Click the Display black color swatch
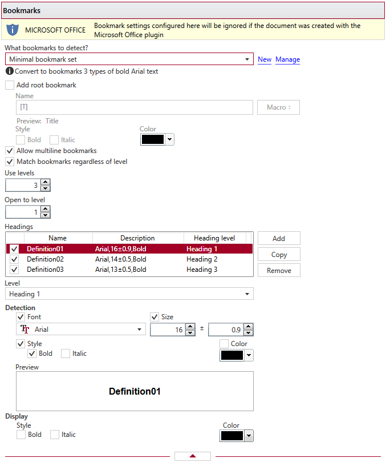This screenshot has height=462, width=386. [232, 436]
